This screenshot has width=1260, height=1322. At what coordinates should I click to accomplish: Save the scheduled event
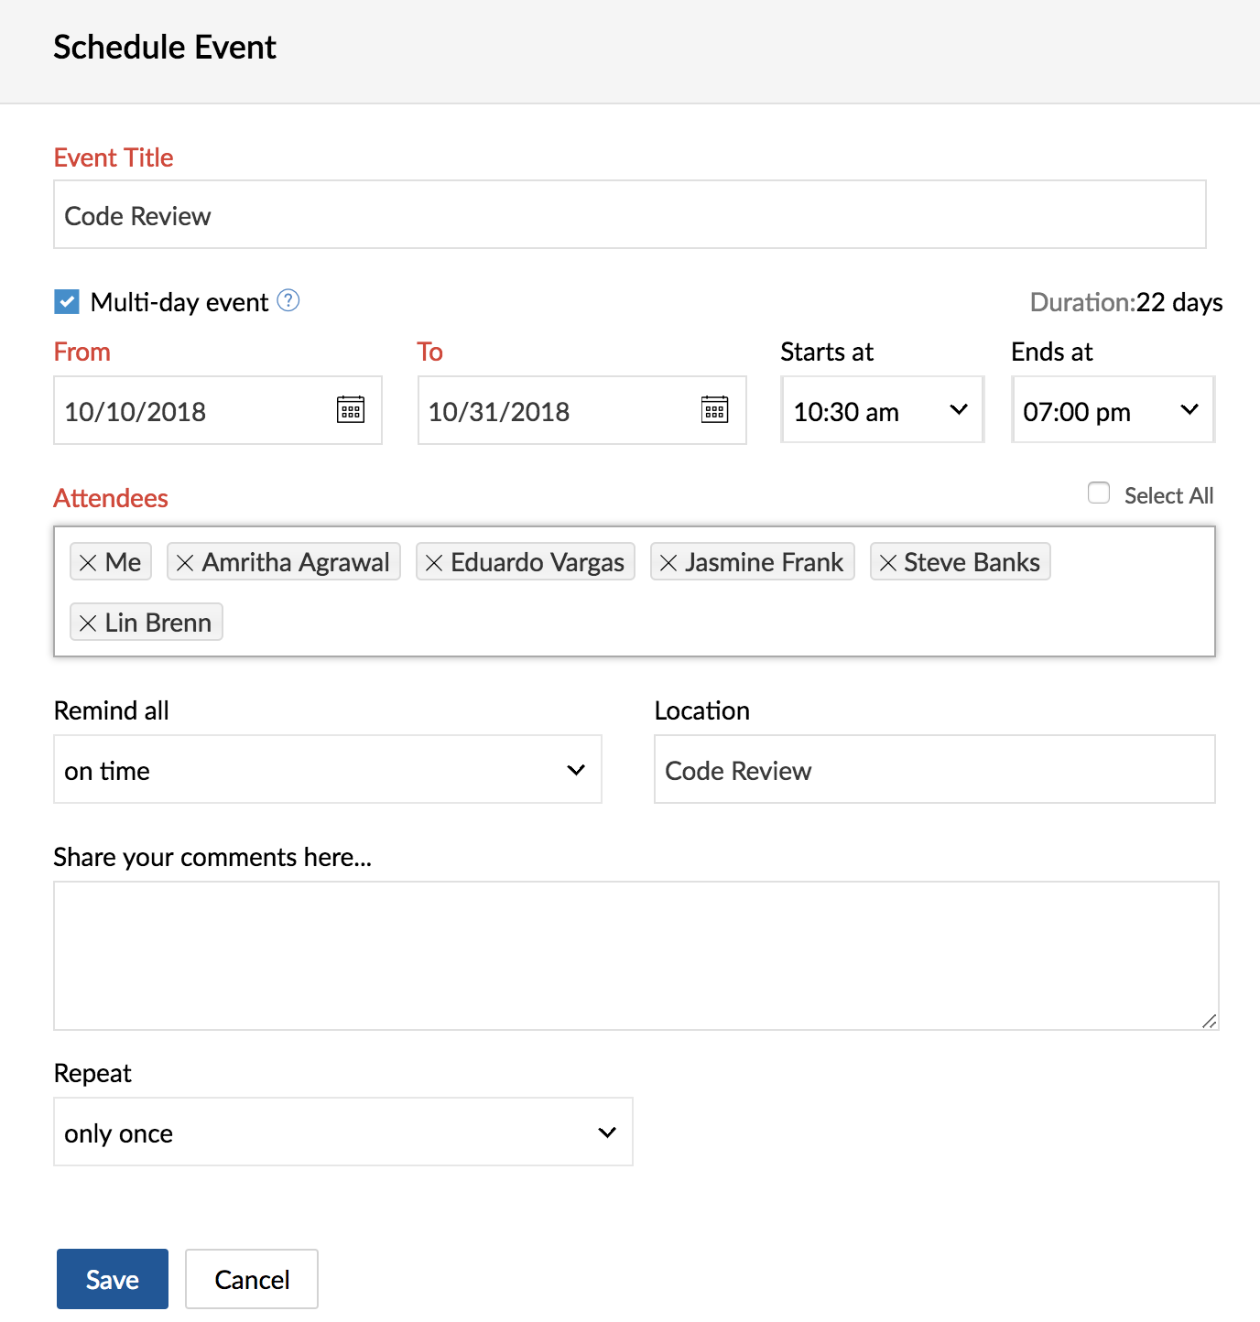(x=113, y=1279)
